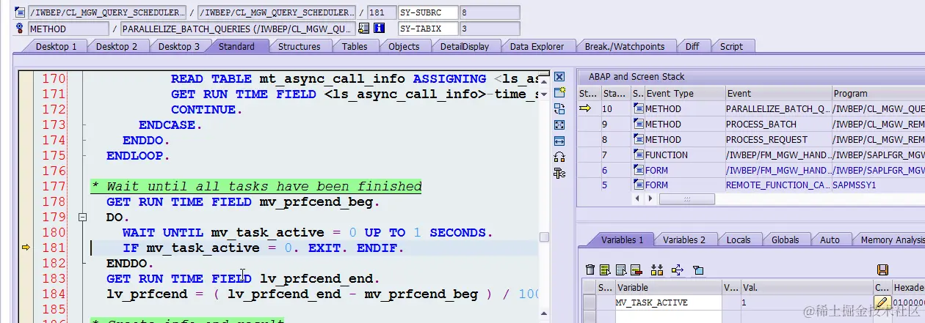Viewport: 925px width, 323px height.
Task: Click the left scroll arrow under the stack table
Action: (x=636, y=199)
